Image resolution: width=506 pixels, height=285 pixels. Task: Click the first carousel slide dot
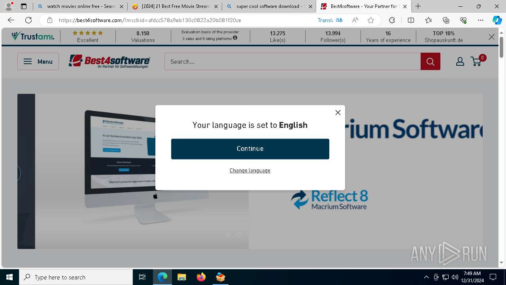(x=228, y=235)
